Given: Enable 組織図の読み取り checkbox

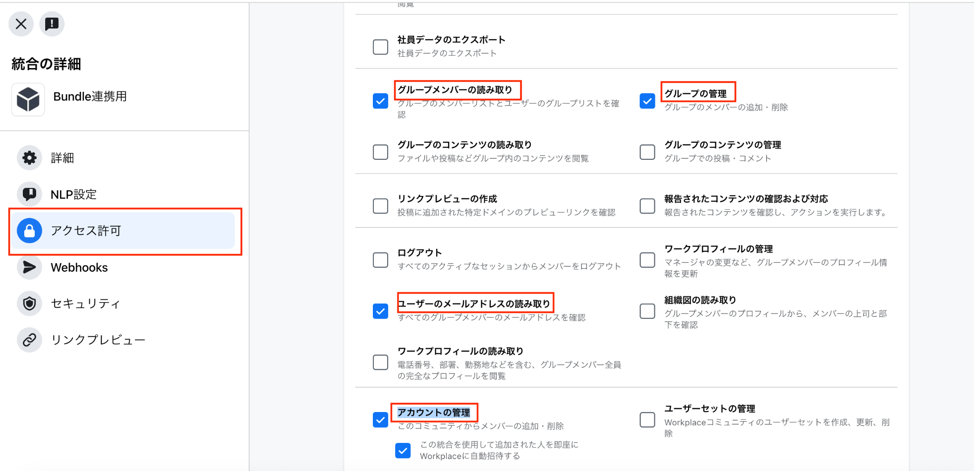Looking at the screenshot, I should pos(647,311).
